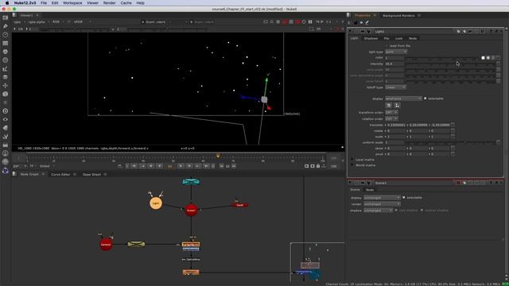This screenshot has height=286, width=509.
Task: Open the Transform nodes toolbar menu
Action: (x=6, y=85)
